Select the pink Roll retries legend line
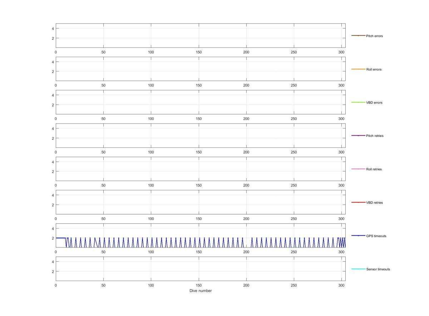This screenshot has width=429, height=316. coord(358,169)
